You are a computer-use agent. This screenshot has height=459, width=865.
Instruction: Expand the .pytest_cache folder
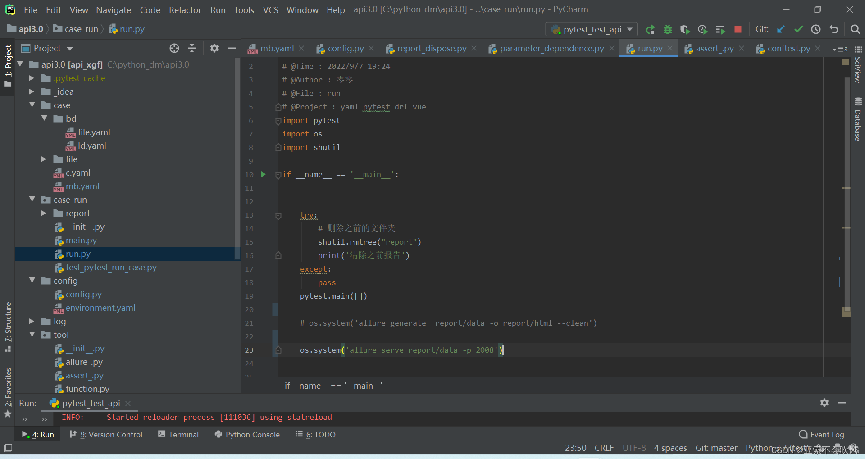32,78
